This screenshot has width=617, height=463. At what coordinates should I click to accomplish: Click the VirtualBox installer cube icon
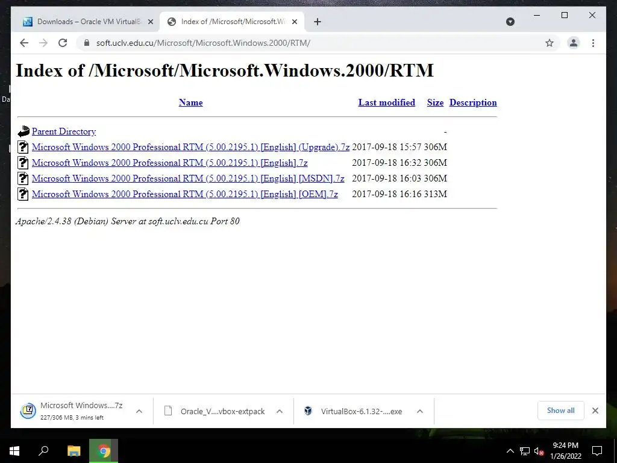(x=308, y=411)
